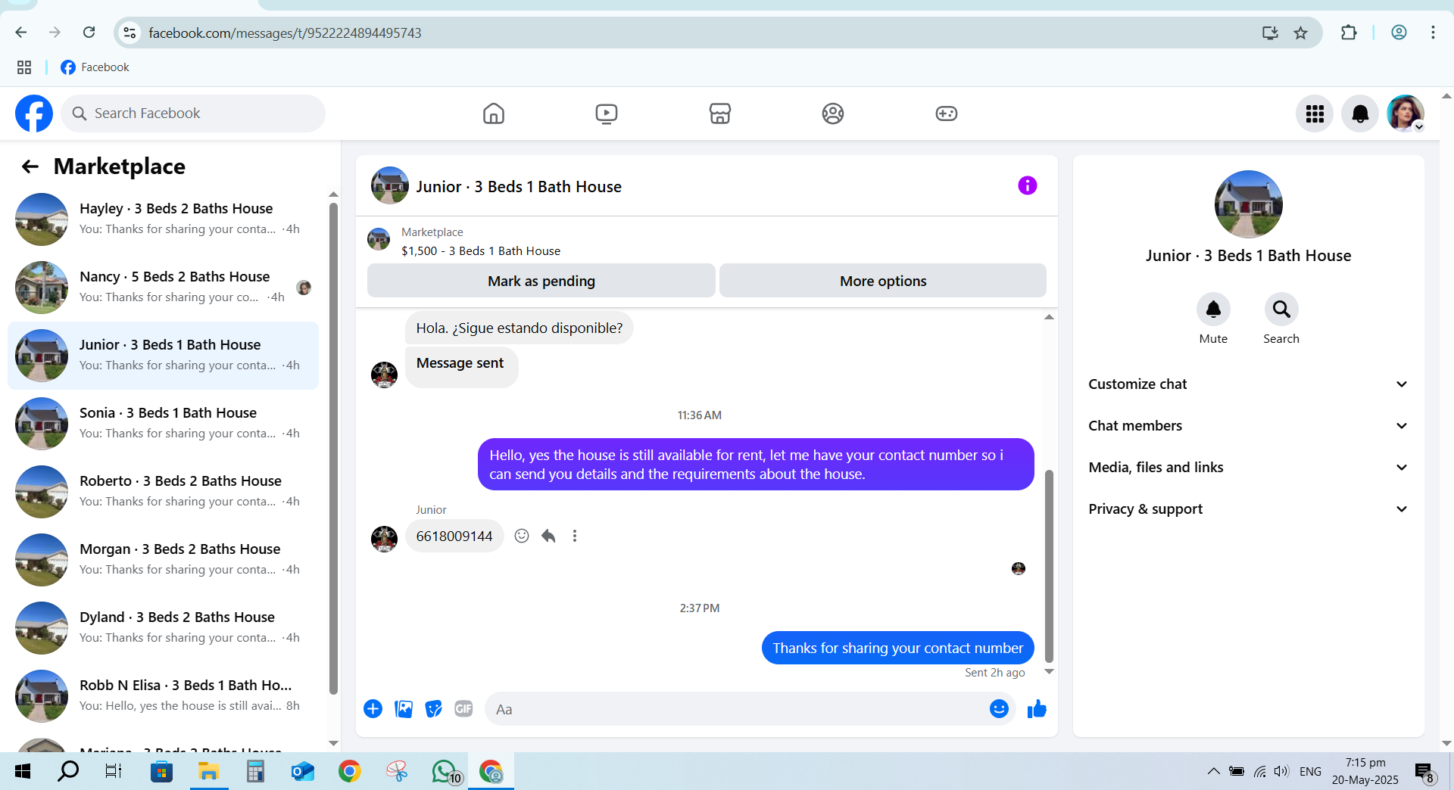Image resolution: width=1454 pixels, height=790 pixels.
Task: Choose a GIF in composer
Action: pos(463,709)
